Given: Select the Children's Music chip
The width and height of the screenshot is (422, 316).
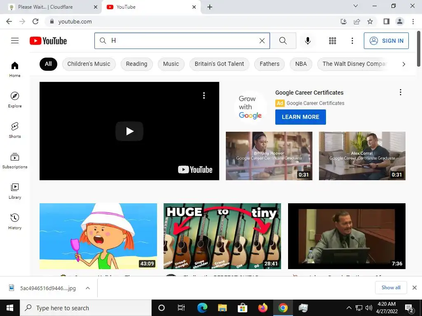Looking at the screenshot, I should click(x=89, y=64).
